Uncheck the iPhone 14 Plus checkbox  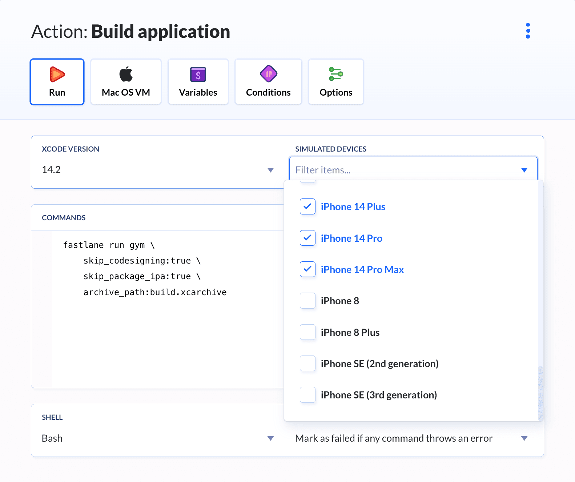click(307, 206)
